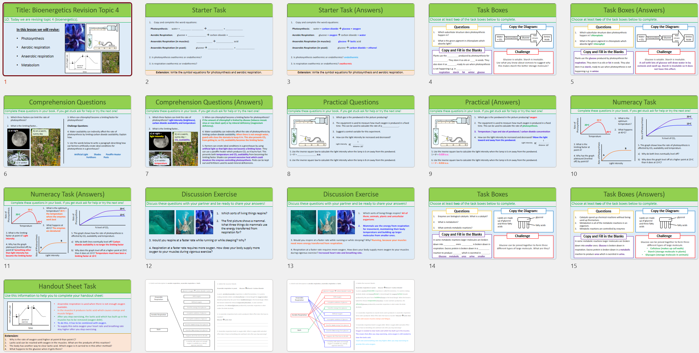The width and height of the screenshot is (699, 353).
Task: Select the Starter Task slide 2
Action: pos(209,39)
